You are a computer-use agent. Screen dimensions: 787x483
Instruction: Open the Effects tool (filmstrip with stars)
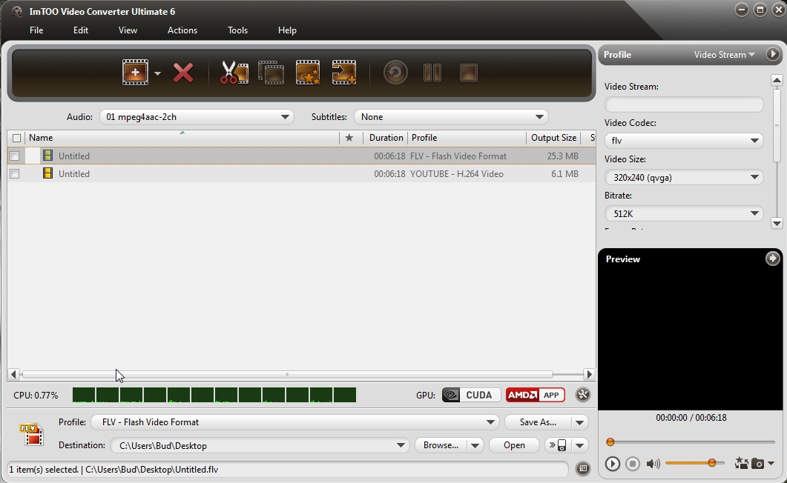[308, 73]
